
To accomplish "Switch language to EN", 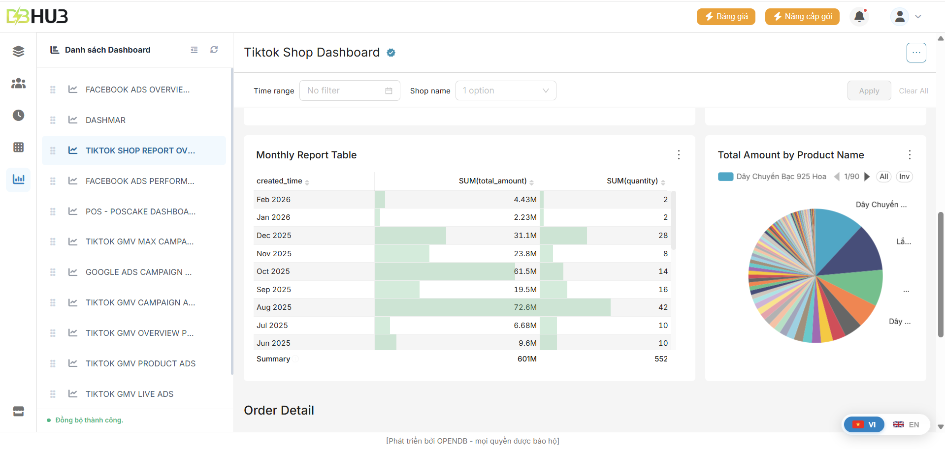I will [906, 424].
